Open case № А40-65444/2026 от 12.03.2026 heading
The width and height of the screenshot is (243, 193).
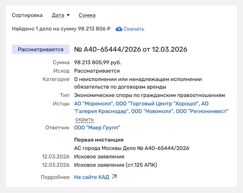[x=131, y=50]
